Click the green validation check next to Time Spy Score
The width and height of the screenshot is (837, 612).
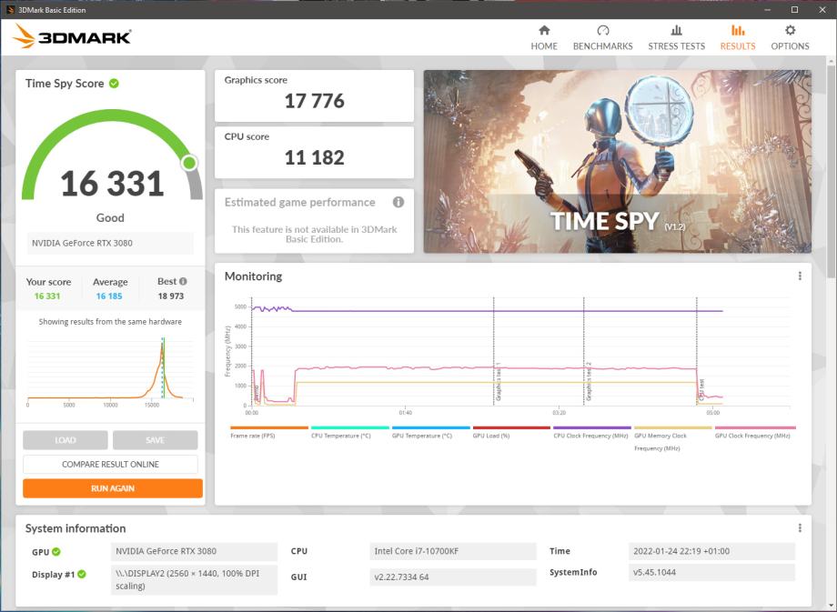tap(114, 84)
